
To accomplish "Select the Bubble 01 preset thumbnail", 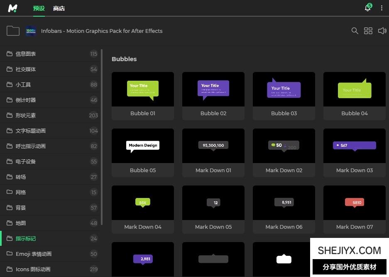I will (x=143, y=89).
